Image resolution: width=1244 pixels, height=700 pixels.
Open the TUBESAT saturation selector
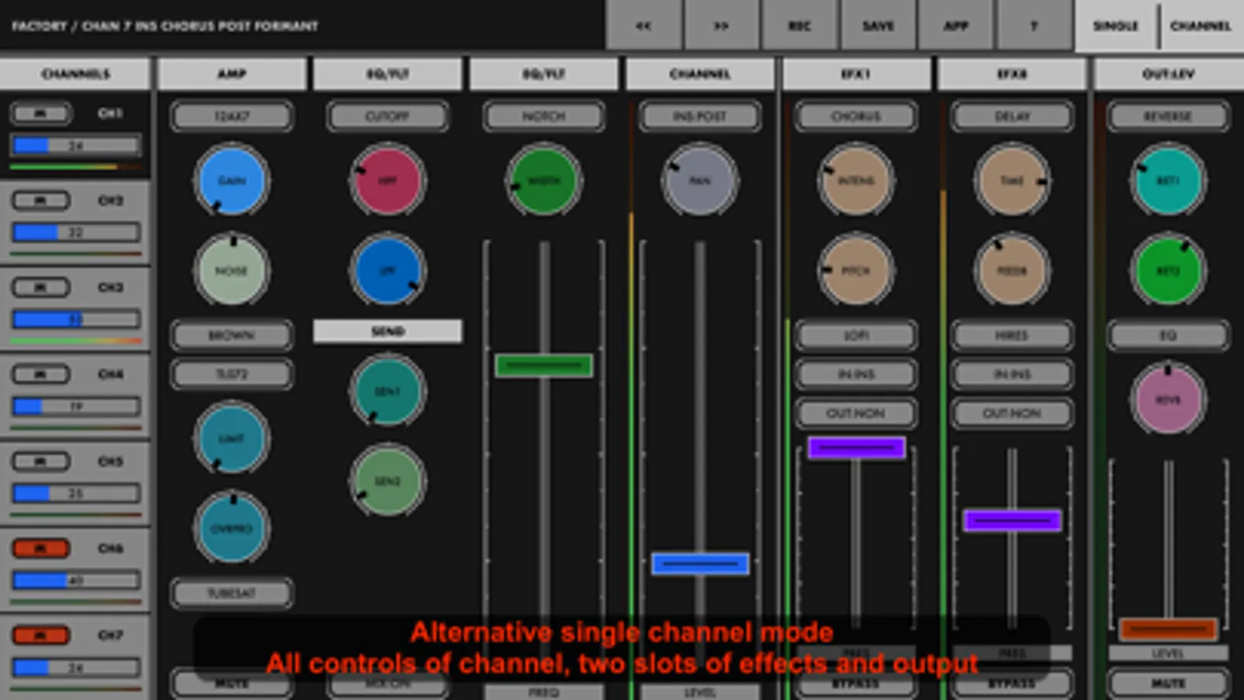[231, 593]
